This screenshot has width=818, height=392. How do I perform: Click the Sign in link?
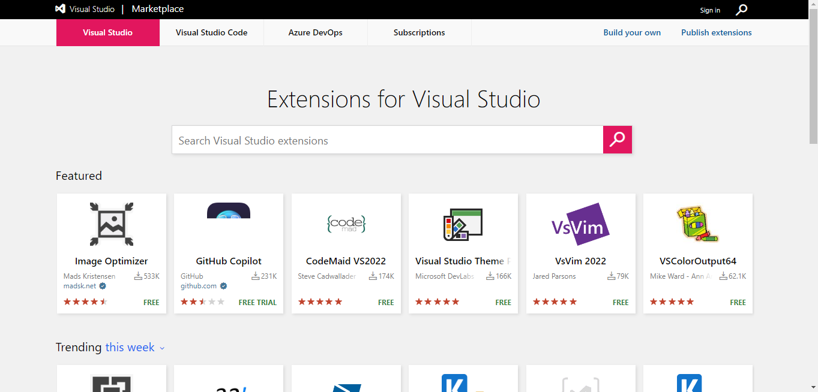point(710,10)
